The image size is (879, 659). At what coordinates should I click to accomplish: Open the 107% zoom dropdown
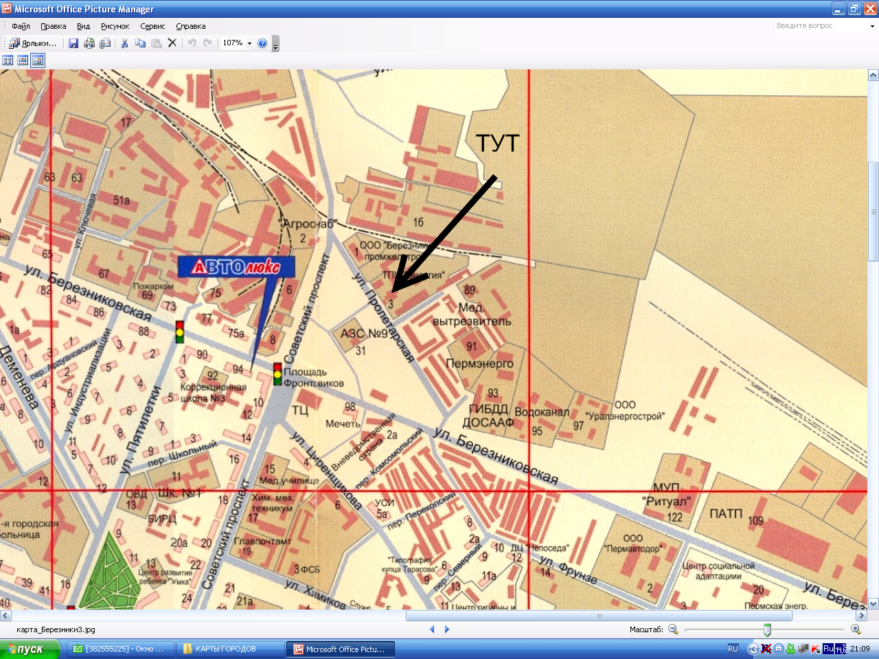pos(249,43)
